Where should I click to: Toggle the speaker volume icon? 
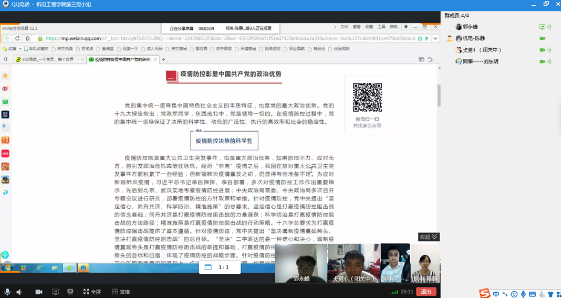[19, 292]
